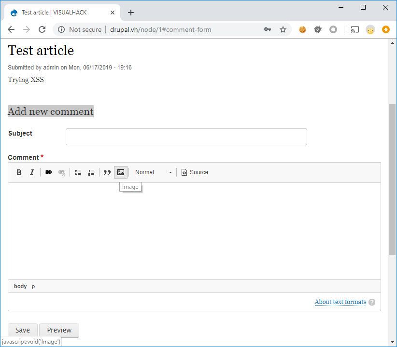Click the Subject field label

pos(20,133)
